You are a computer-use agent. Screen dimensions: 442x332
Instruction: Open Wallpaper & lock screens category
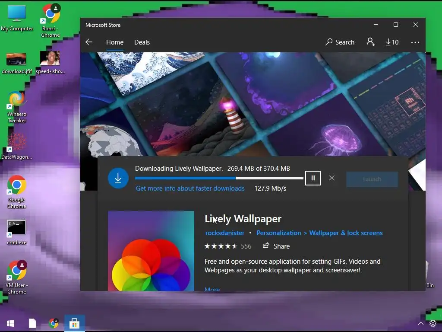(346, 233)
